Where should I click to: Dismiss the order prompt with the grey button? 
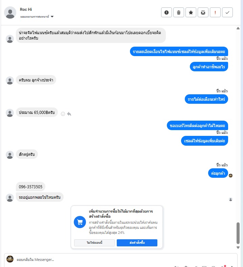coord(94,243)
